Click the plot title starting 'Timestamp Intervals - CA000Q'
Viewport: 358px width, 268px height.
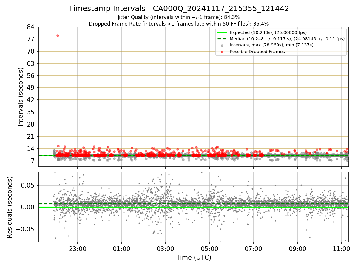pyautogui.click(x=179, y=9)
